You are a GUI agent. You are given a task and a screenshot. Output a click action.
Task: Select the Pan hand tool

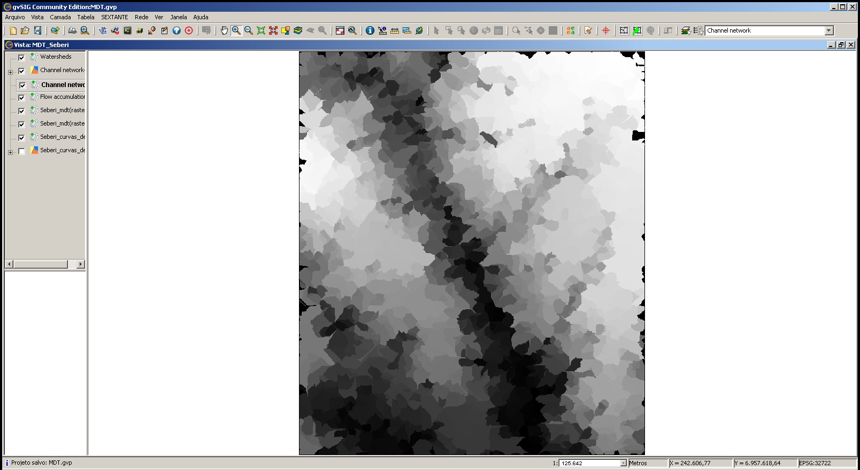click(224, 30)
